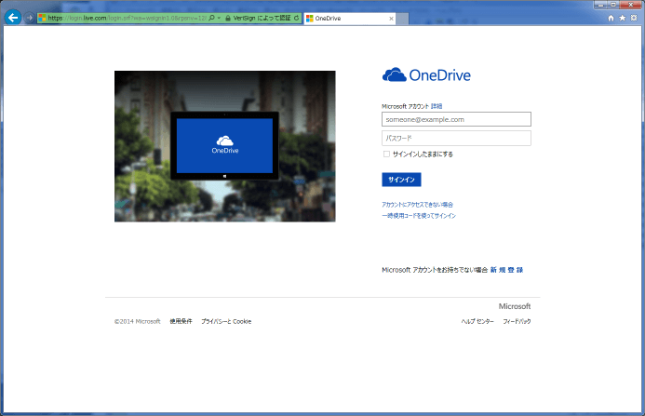Click the browser Back arrow button
Screen dimensions: 645x416
coord(13,18)
